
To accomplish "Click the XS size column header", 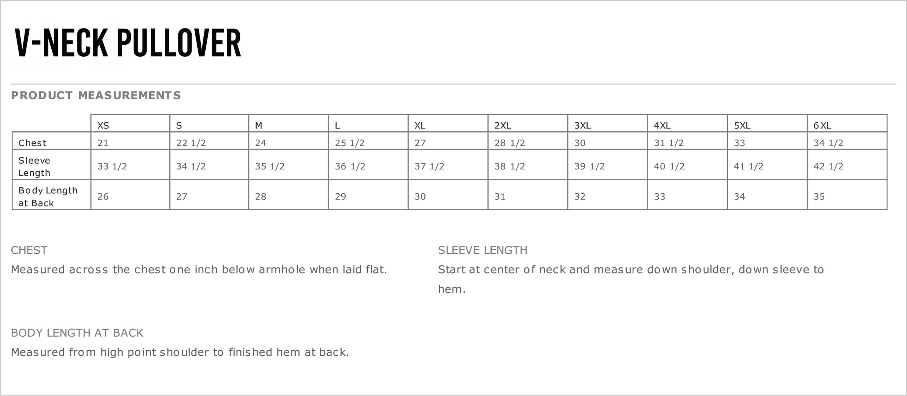I will 103,125.
